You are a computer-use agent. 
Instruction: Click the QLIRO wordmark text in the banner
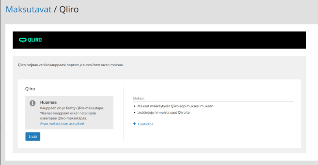[x=35, y=40]
